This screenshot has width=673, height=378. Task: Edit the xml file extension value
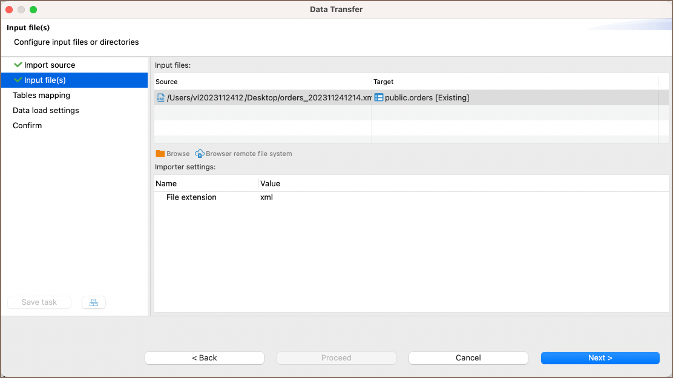[267, 197]
